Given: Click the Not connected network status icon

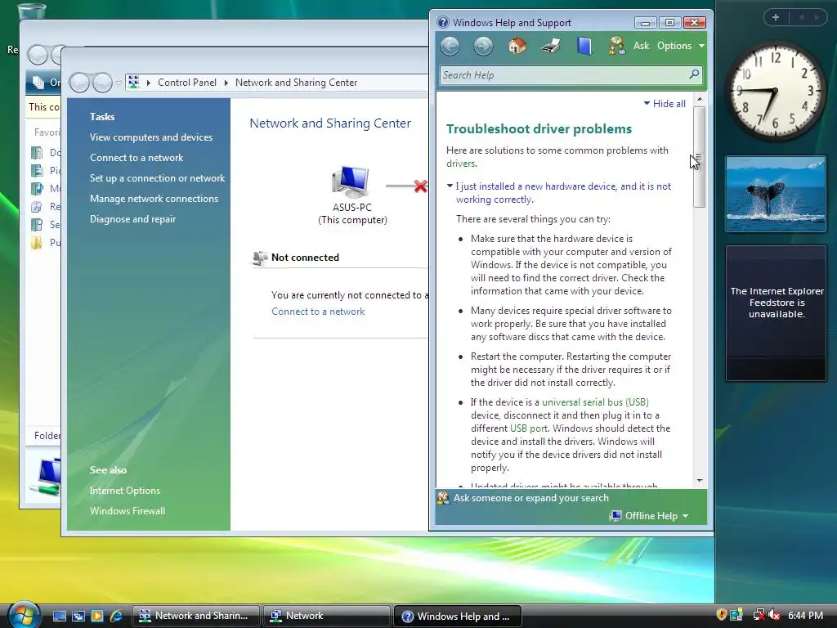Looking at the screenshot, I should point(260,258).
